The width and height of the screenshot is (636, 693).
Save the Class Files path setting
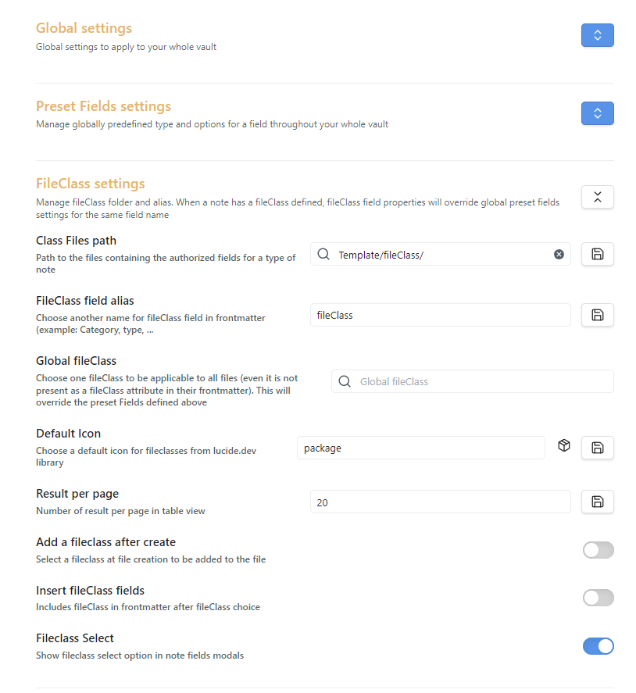tap(597, 254)
